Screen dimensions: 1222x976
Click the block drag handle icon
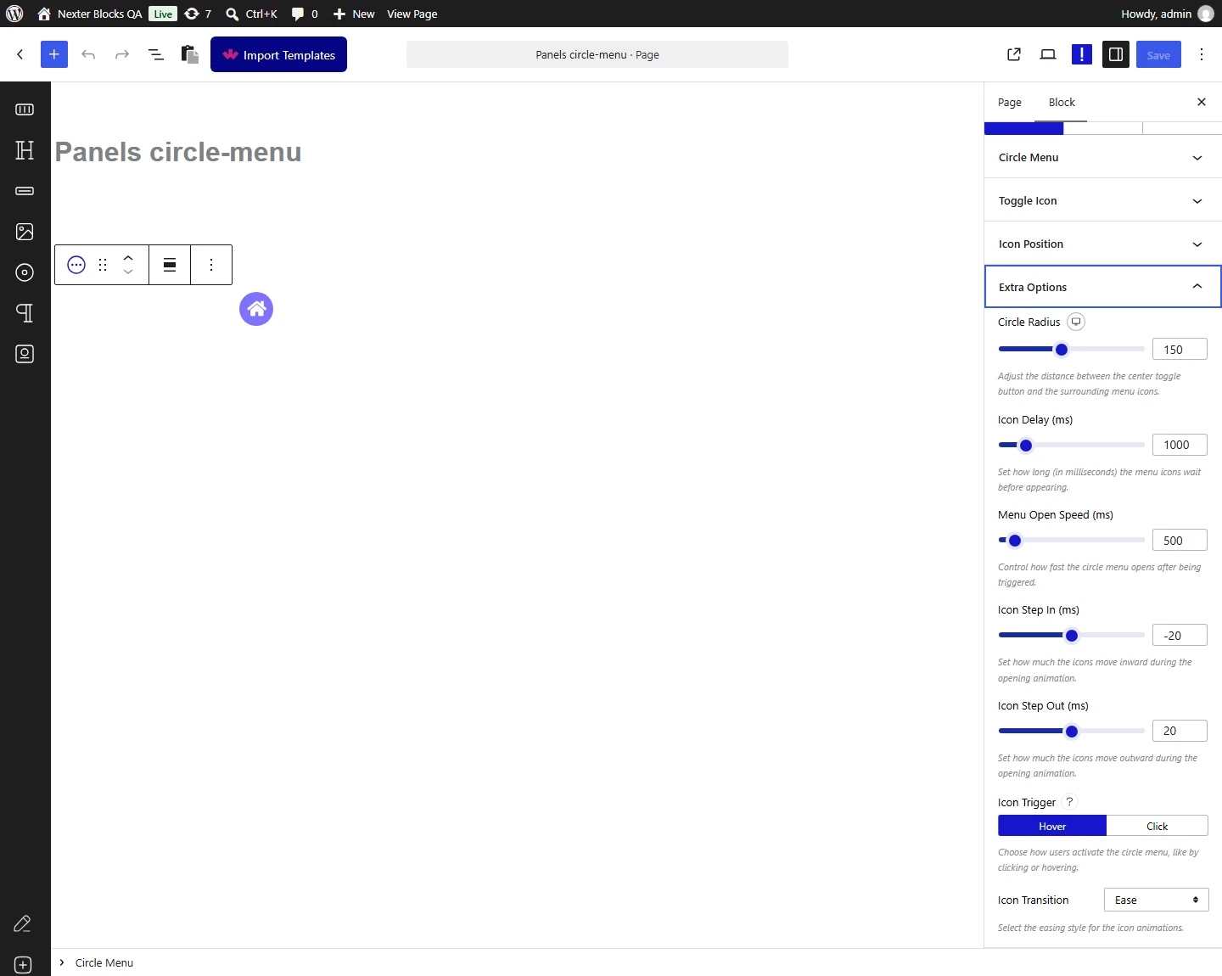point(103,265)
